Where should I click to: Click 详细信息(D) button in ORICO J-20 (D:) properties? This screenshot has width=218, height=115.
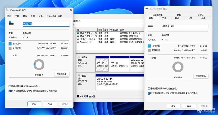point(201,76)
